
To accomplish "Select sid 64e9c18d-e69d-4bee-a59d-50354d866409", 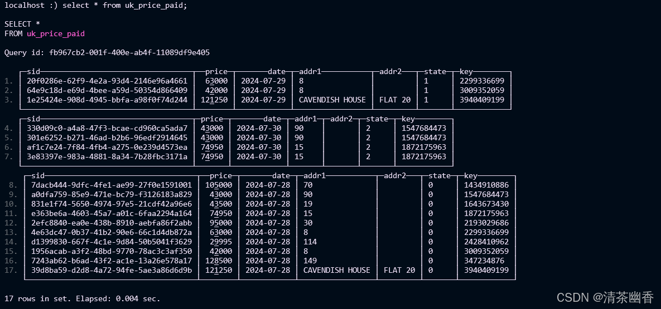I will tap(107, 90).
